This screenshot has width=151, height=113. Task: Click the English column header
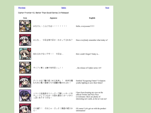[x=92, y=18]
